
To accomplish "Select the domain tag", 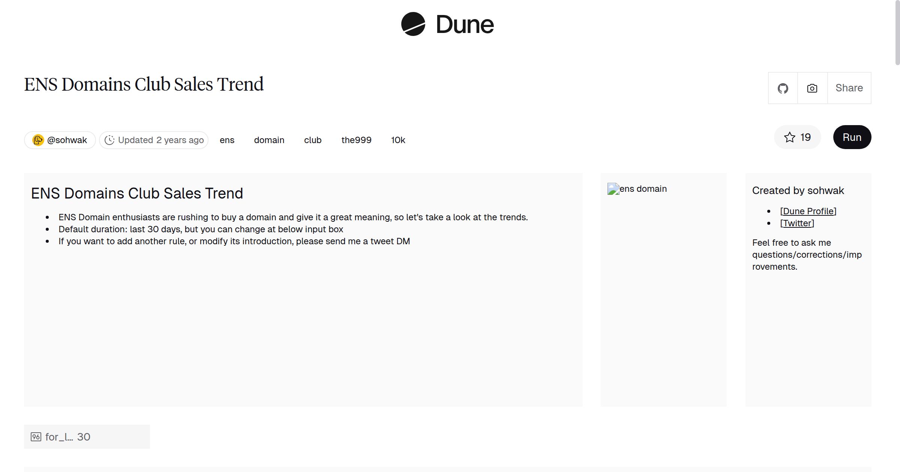I will click(269, 140).
